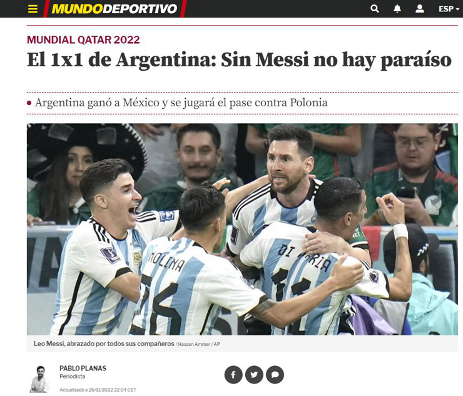The height and width of the screenshot is (396, 463).
Task: Click Pablo Planas author photo
Action: pos(40,379)
